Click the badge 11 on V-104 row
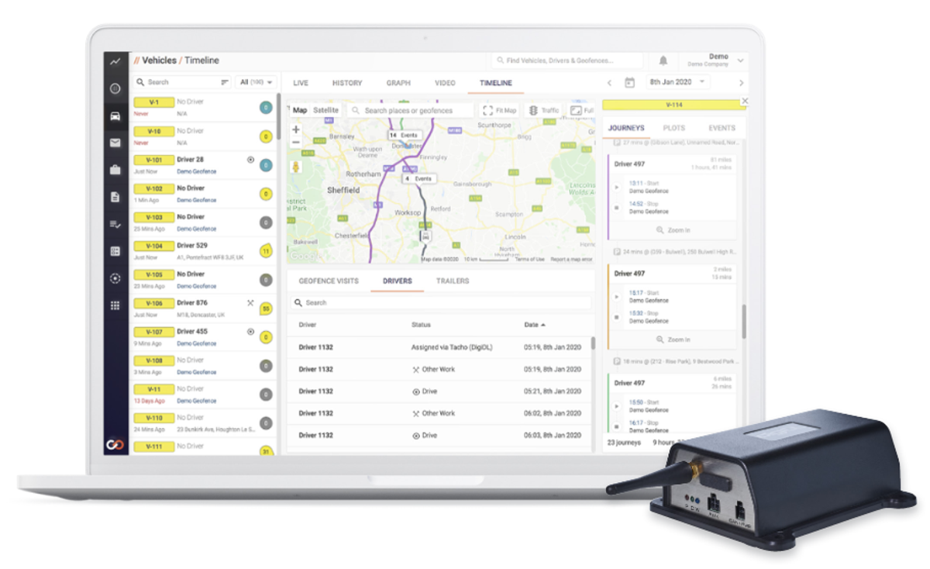Screen dimensions: 930x569 click(x=266, y=251)
